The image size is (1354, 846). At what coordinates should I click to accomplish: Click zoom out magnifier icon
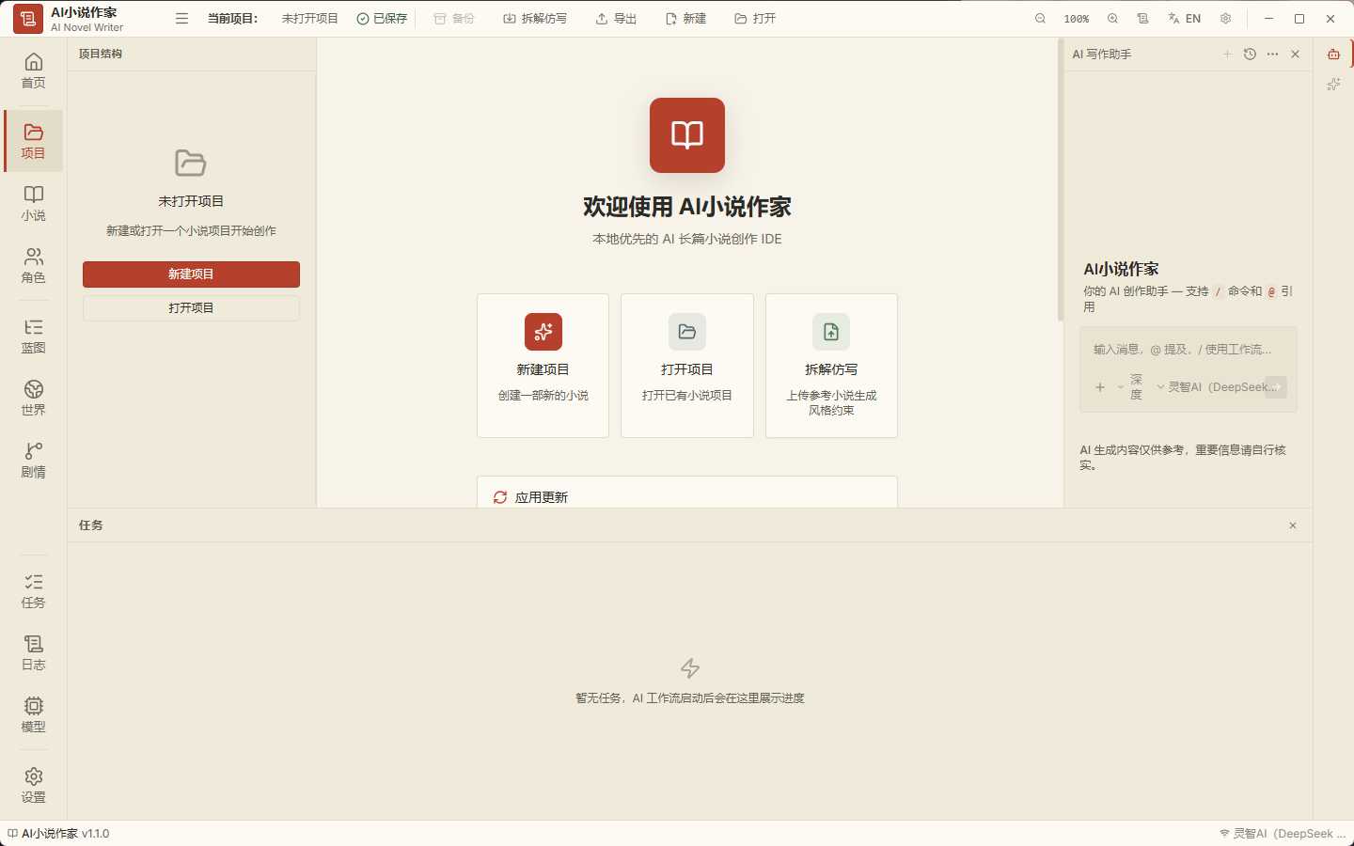(1040, 19)
